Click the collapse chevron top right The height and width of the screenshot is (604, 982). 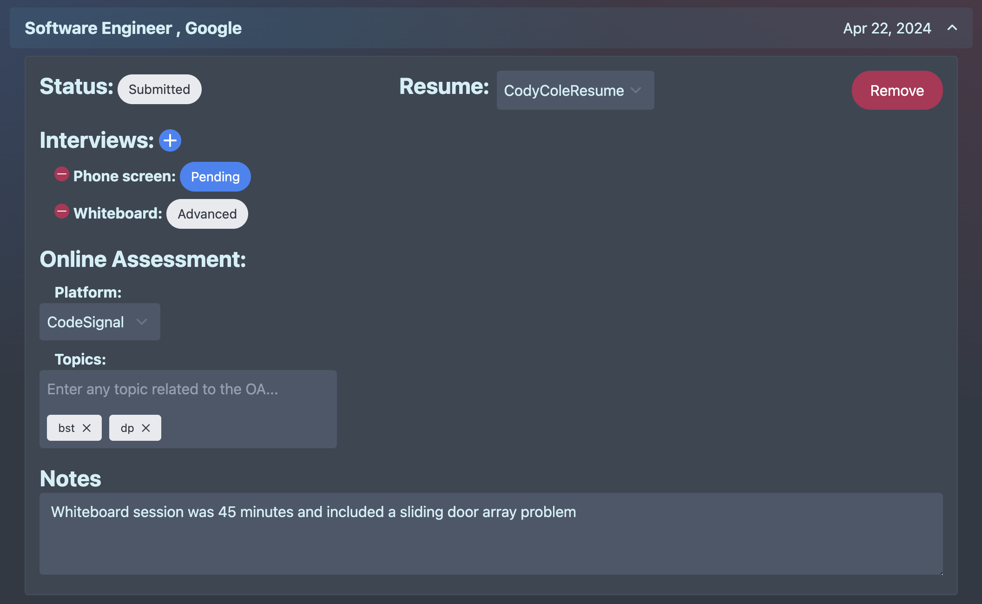point(951,28)
